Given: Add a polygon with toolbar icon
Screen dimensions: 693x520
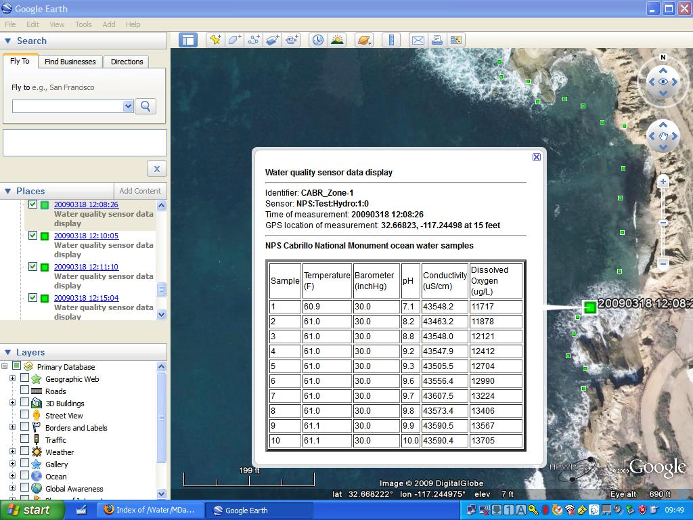Looking at the screenshot, I should coord(234,40).
